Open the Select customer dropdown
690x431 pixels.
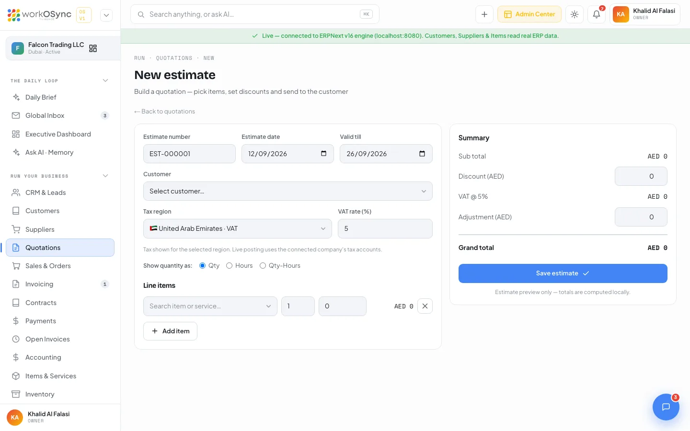point(288,191)
